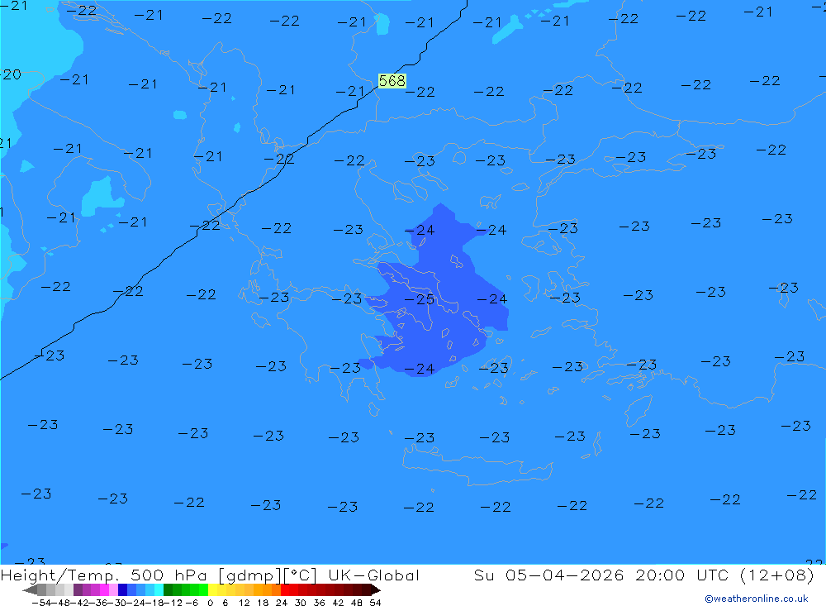Click the 568 geopotential height contour label
826x606 pixels.
click(x=392, y=81)
